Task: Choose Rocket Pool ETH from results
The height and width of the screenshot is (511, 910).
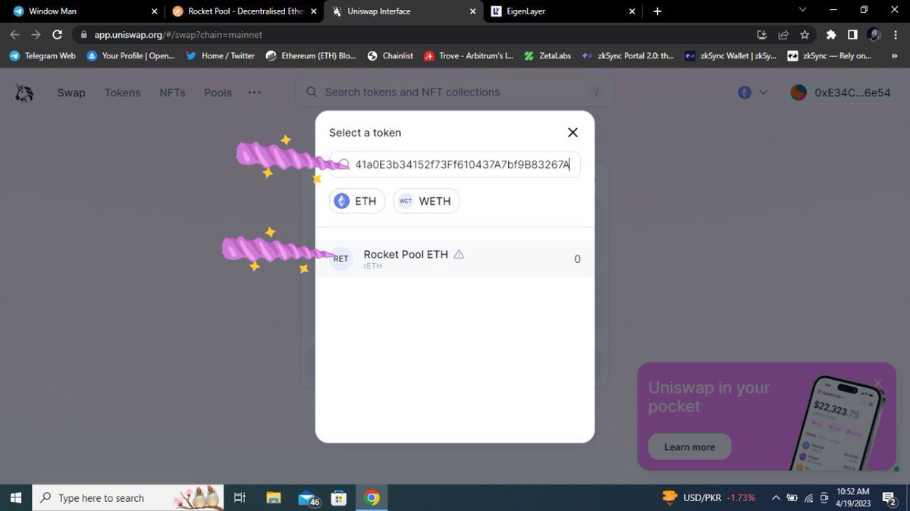Action: point(455,259)
